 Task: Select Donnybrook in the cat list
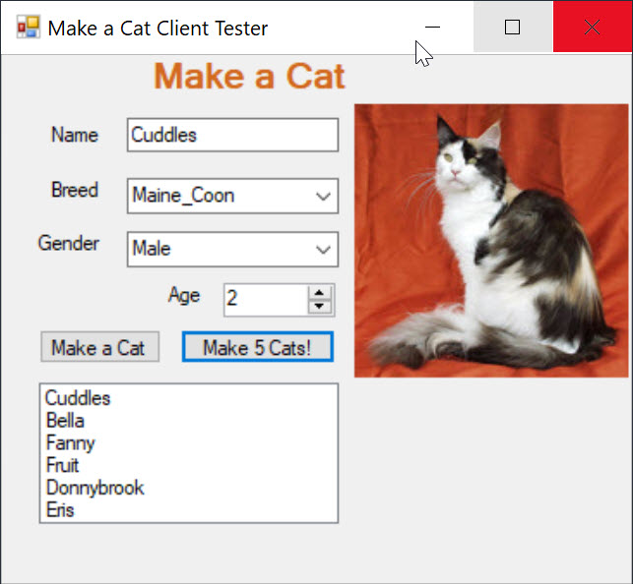tap(95, 488)
